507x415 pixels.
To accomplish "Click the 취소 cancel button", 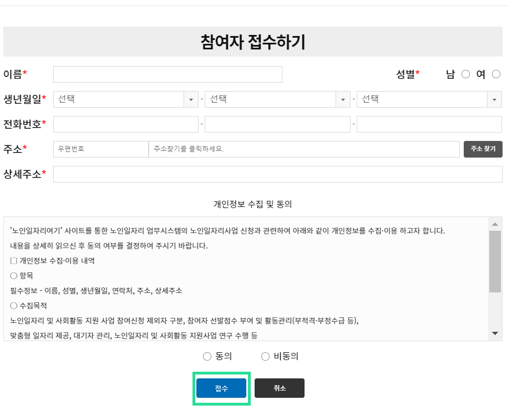I will click(280, 388).
